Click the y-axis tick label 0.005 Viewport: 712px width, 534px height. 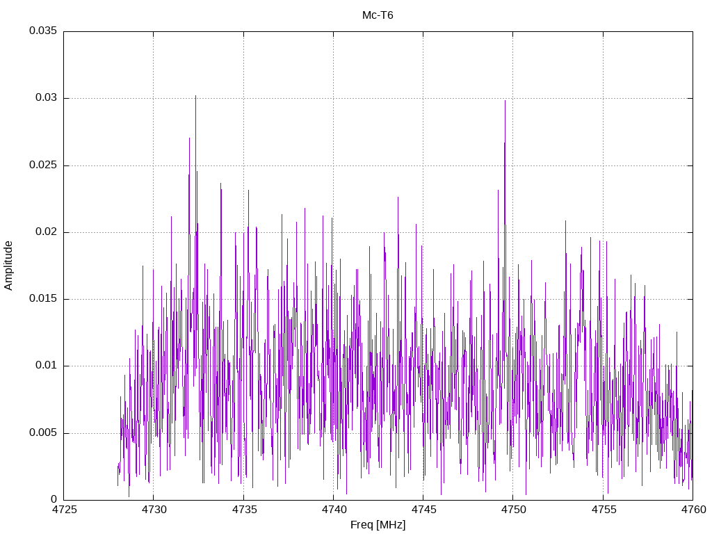click(x=43, y=432)
